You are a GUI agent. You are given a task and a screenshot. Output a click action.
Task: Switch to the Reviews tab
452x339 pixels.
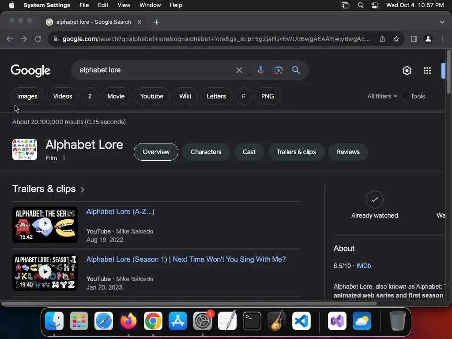(348, 152)
